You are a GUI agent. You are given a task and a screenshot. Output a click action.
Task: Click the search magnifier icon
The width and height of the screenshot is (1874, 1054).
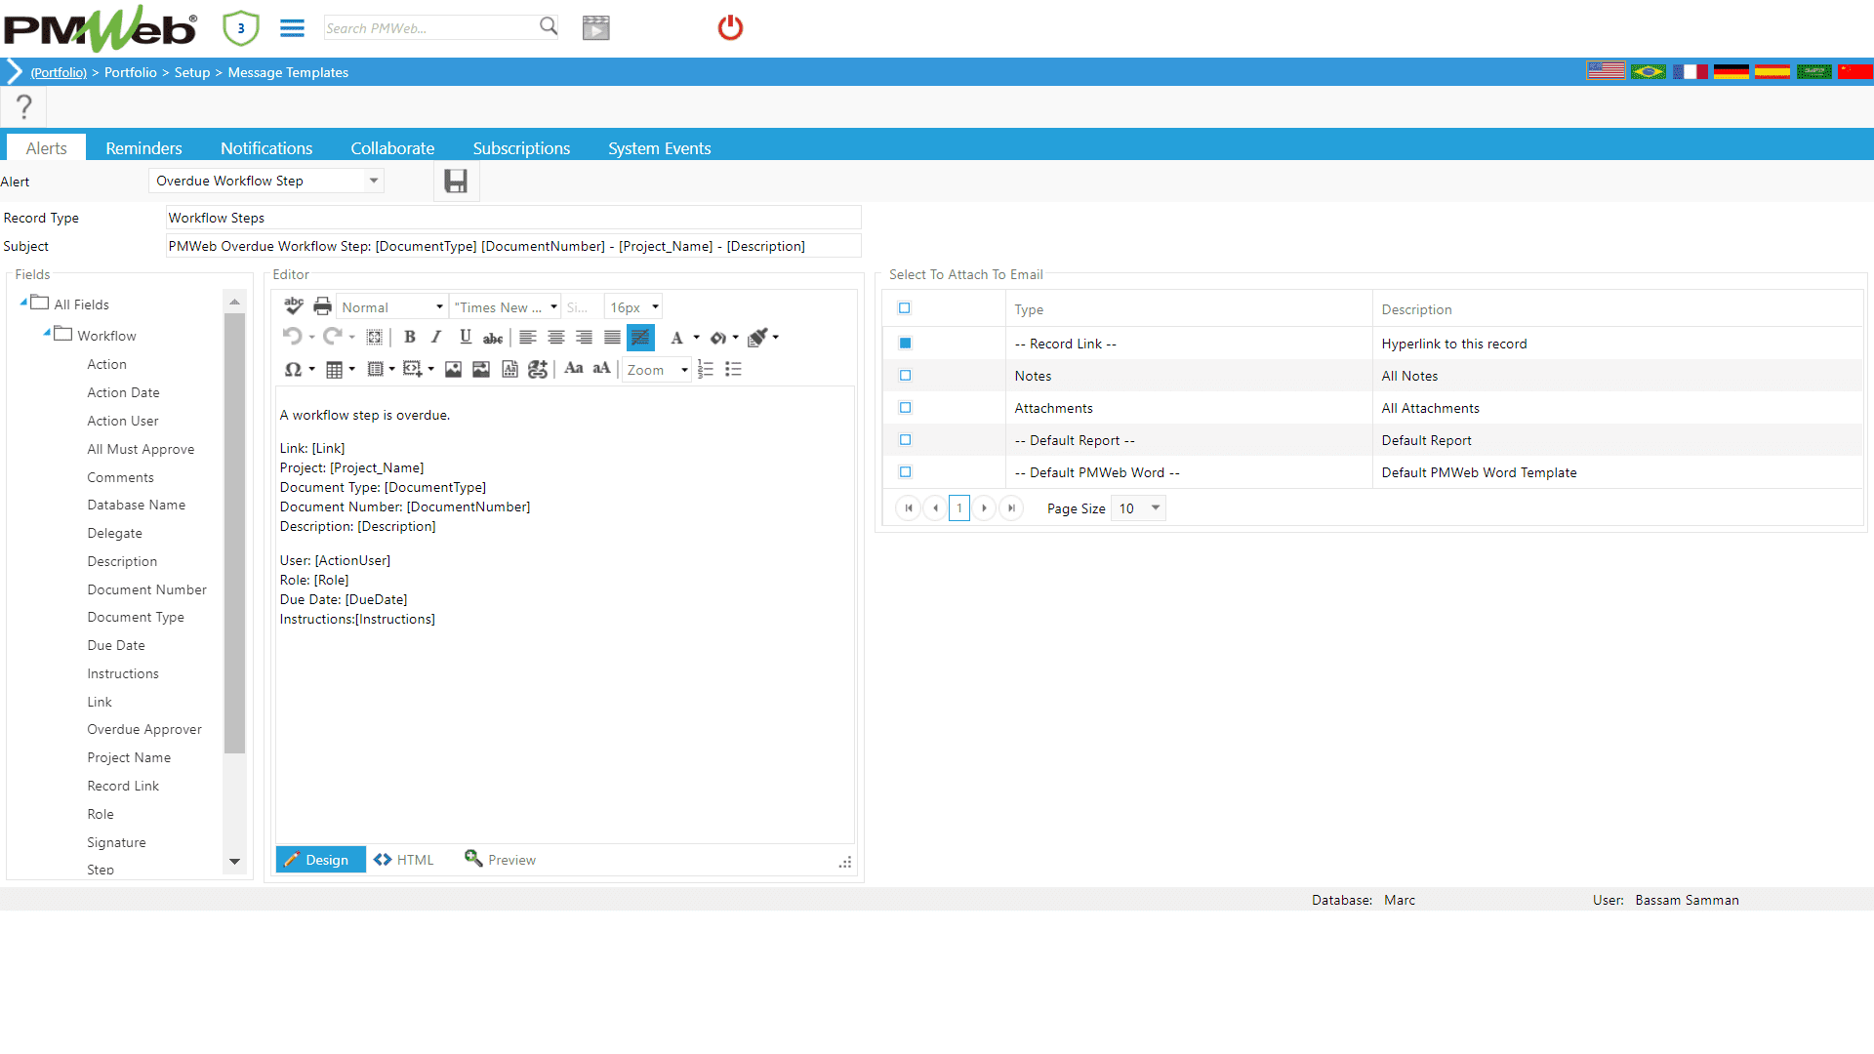[549, 26]
